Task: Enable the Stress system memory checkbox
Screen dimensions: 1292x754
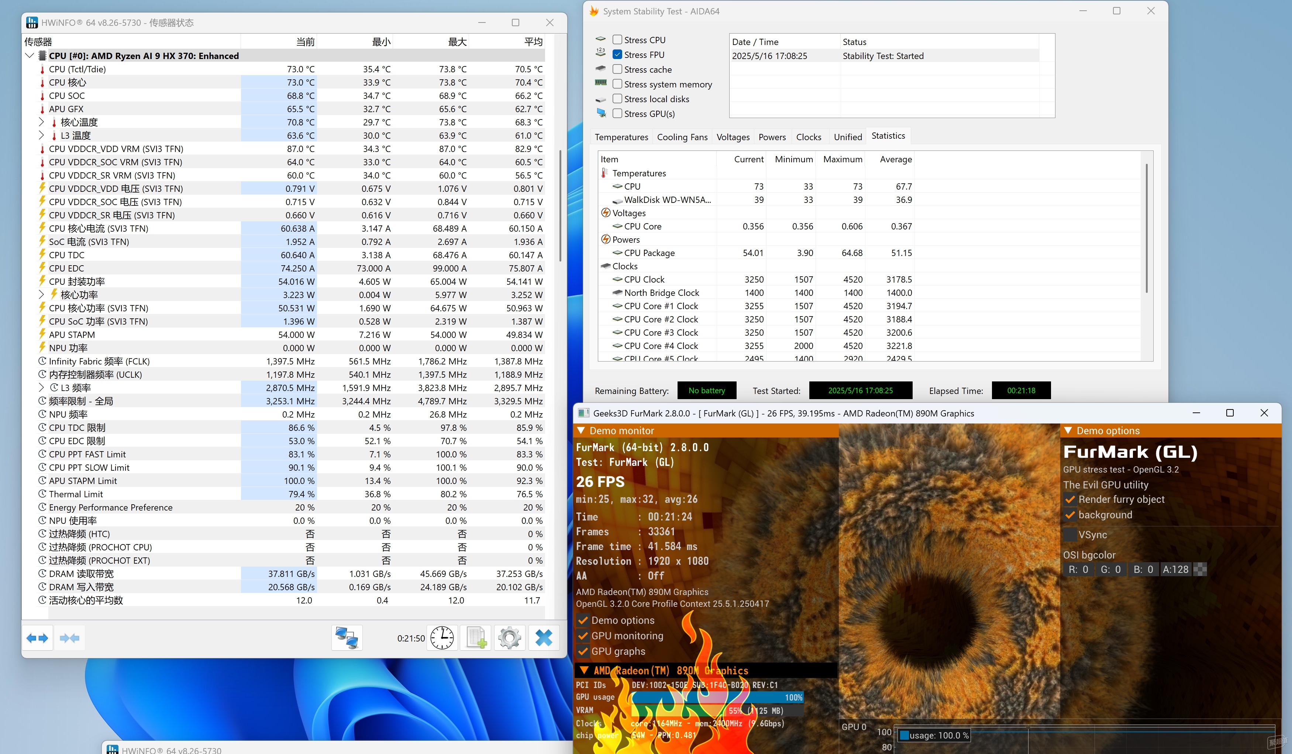Action: pos(617,84)
